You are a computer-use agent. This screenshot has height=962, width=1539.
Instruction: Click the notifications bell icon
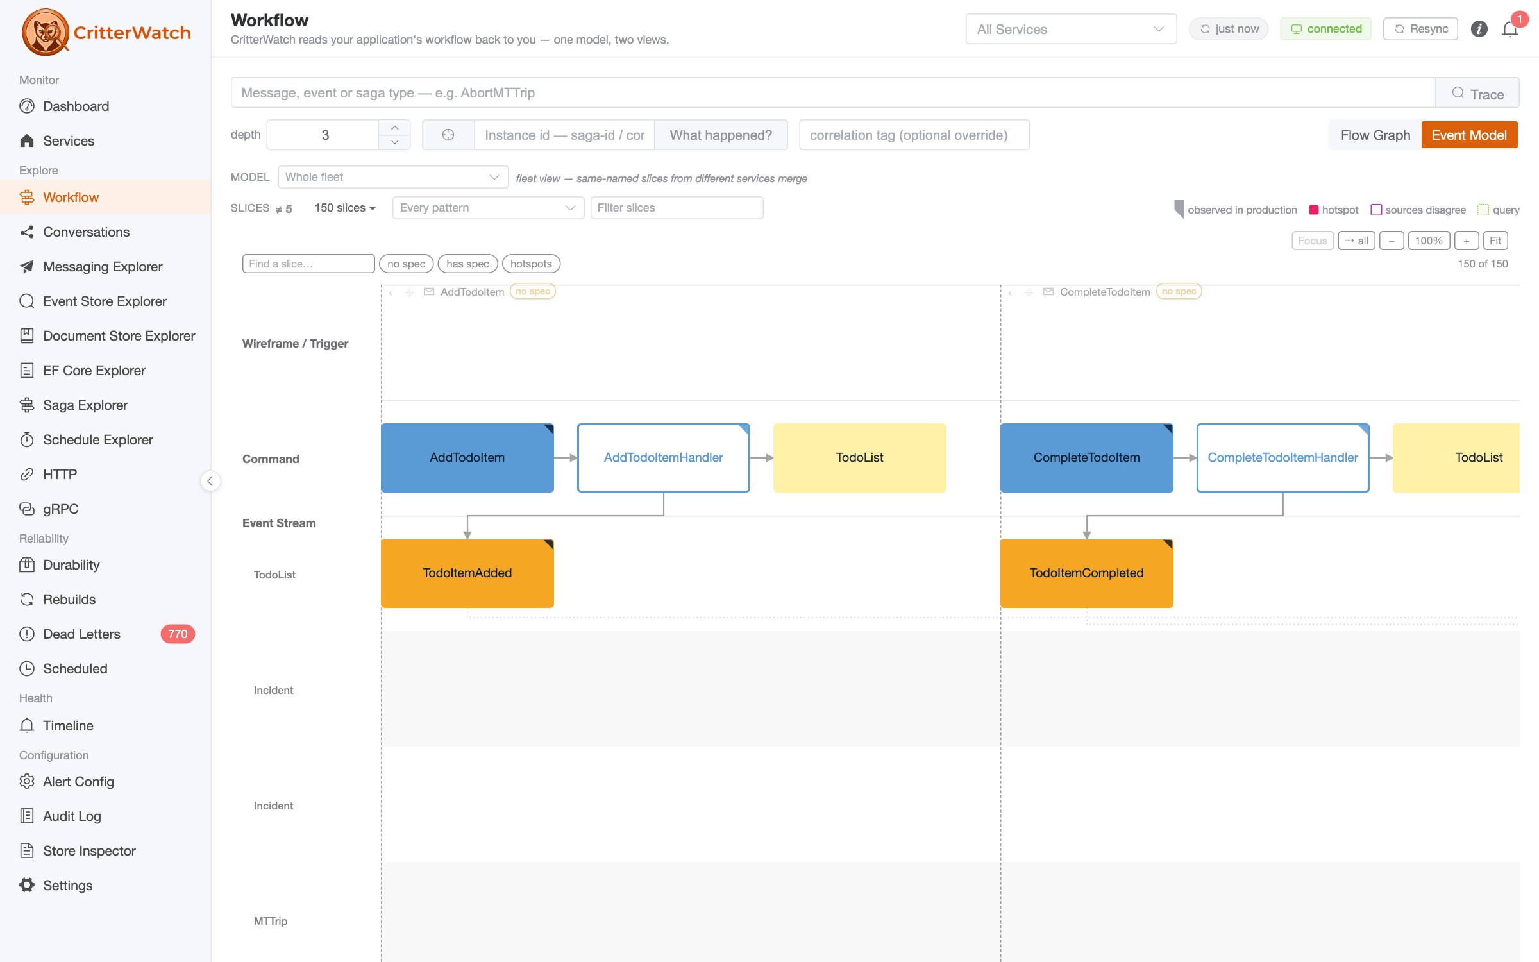click(x=1510, y=29)
